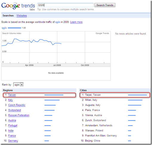Click the Regions column header
This screenshot has width=152, height=145.
(8, 90)
